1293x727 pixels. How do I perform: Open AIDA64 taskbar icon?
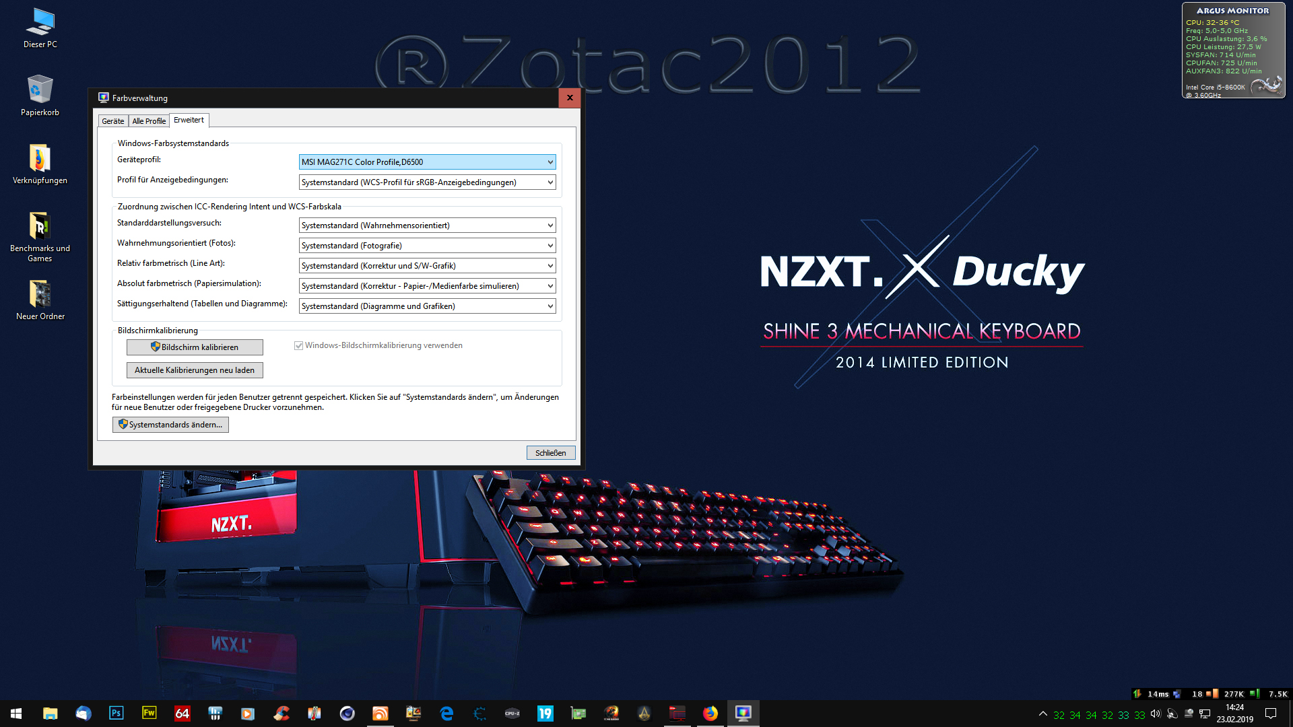[182, 713]
